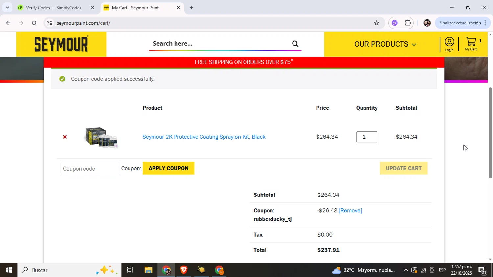Screen dimensions: 493x277
Task: Open the taskbar clock and date
Action: click(x=461, y=270)
